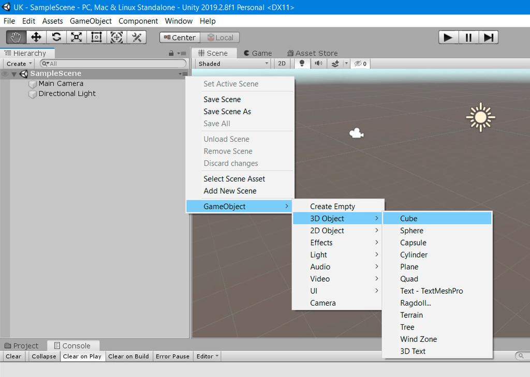Open the custom editor tools button
This screenshot has width=530, height=377.
pos(137,37)
